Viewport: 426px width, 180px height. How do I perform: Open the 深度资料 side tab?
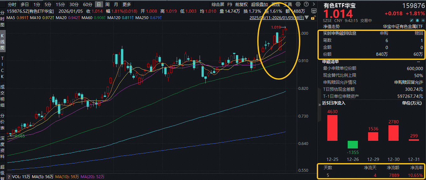click(x=3, y=147)
